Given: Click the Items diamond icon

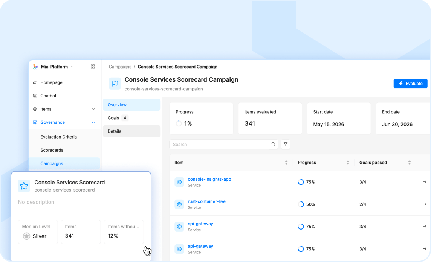Looking at the screenshot, I should 35,109.
